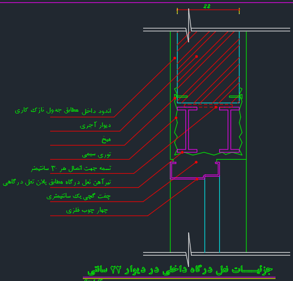
Task: Click the 'تسمه جهت اتصال هر ۳۰ سانتیمتر' note
Action: [71, 168]
